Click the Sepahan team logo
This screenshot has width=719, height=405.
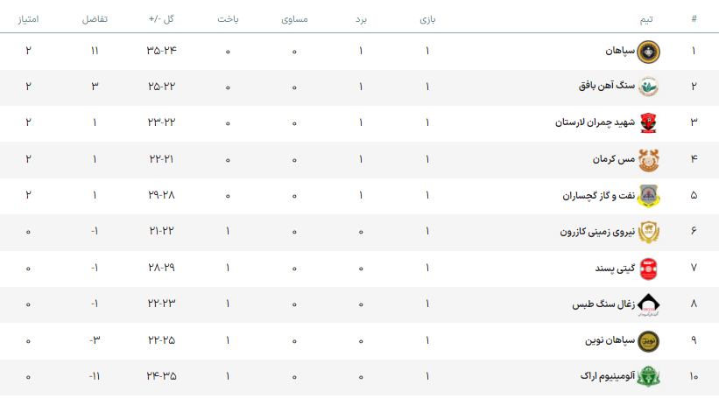coord(648,51)
